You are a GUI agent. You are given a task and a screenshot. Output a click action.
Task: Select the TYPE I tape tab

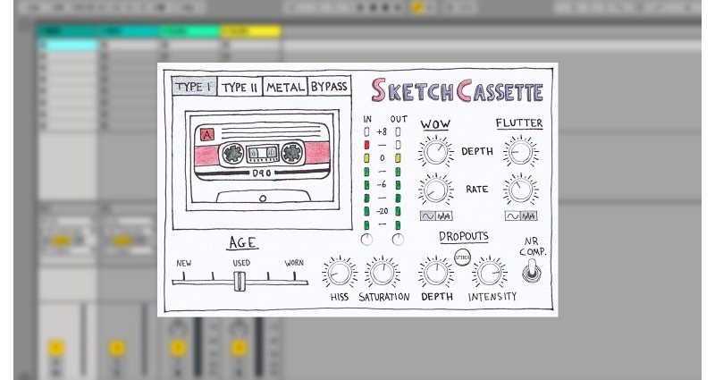point(195,86)
